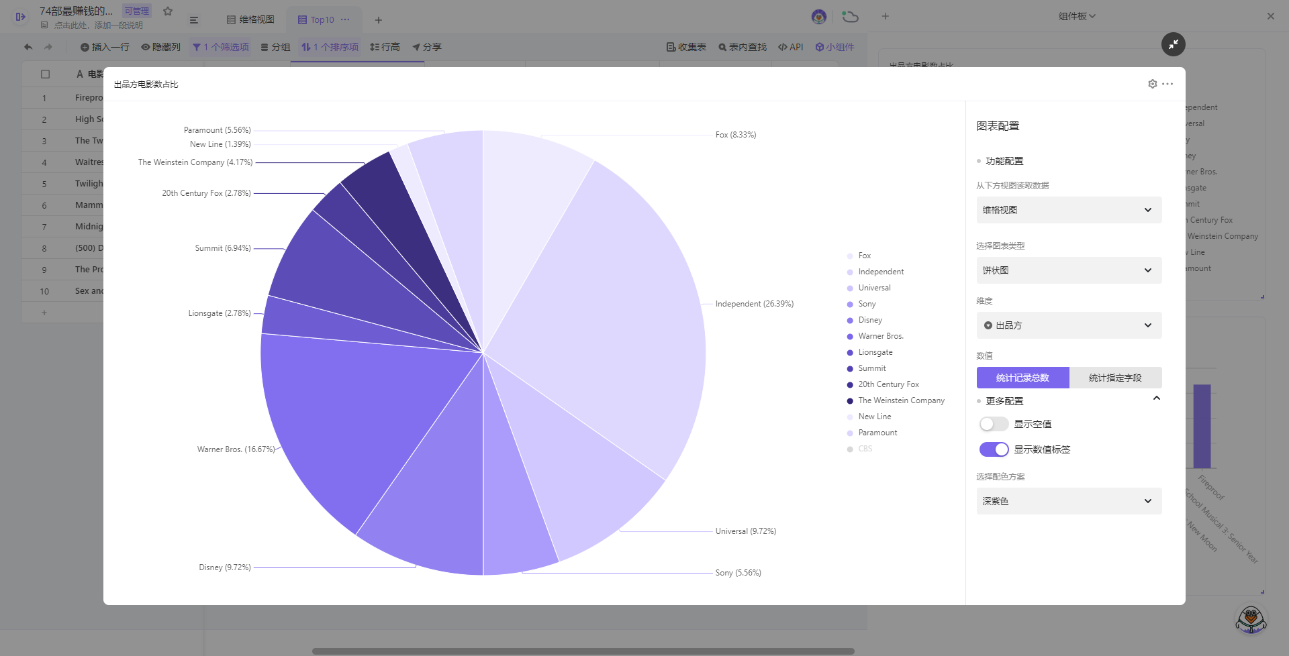Open the color scheme dropdown
This screenshot has height=656, width=1289.
tap(1068, 501)
